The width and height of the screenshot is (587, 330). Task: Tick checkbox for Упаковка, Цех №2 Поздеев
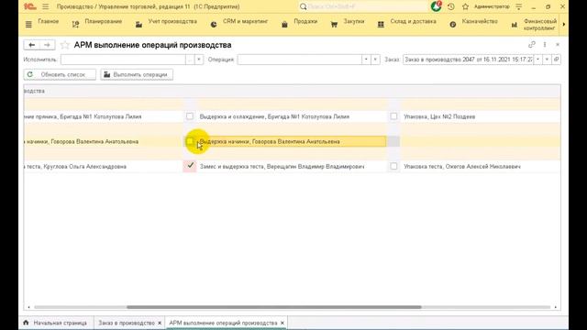click(x=393, y=116)
